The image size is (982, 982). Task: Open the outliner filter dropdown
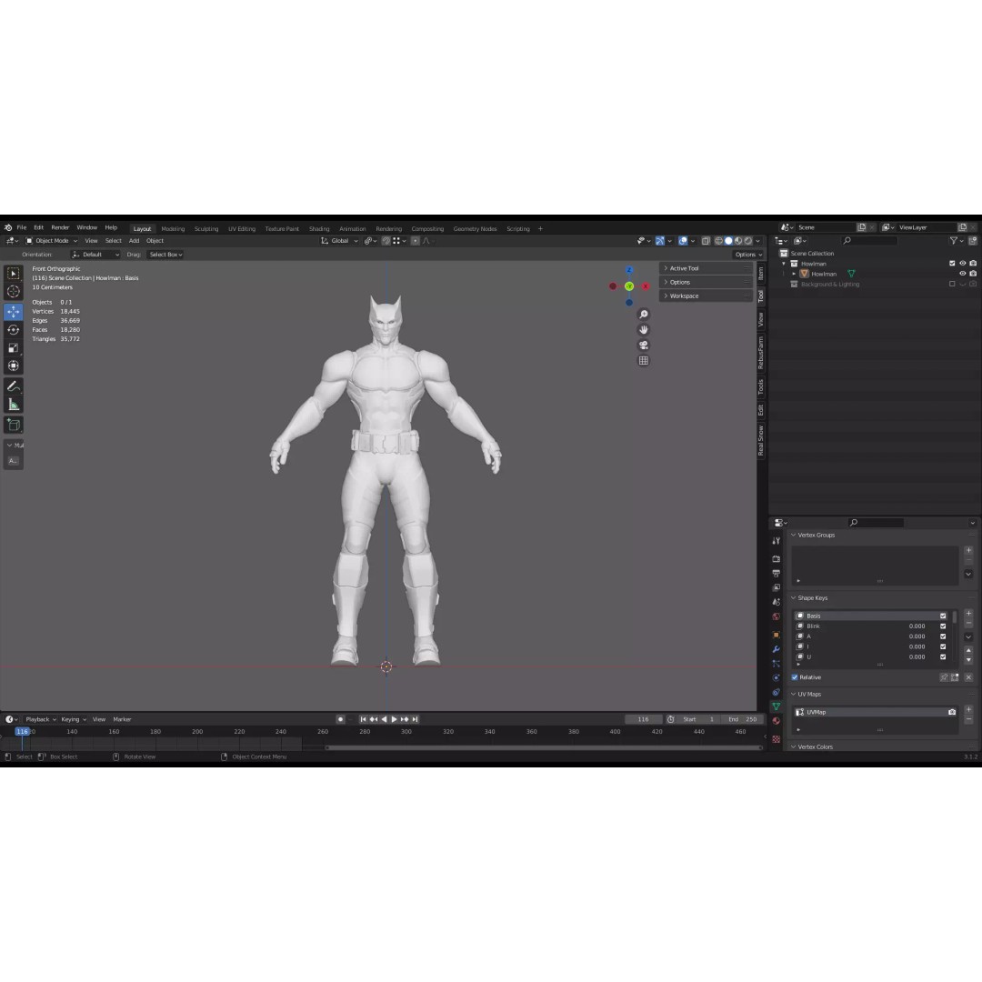956,240
